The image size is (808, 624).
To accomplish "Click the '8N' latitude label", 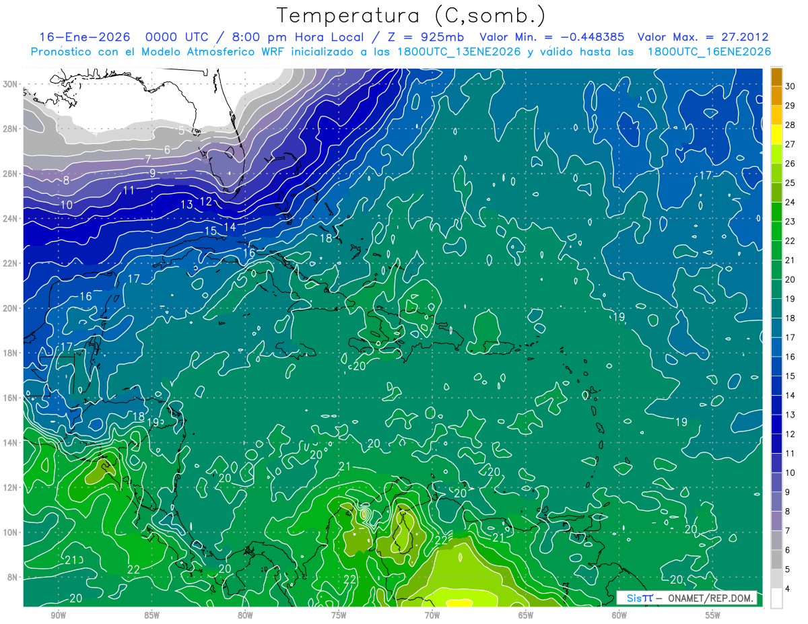I will coord(13,577).
